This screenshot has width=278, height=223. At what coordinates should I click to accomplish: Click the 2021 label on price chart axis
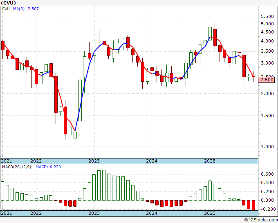pyautogui.click(x=7, y=161)
